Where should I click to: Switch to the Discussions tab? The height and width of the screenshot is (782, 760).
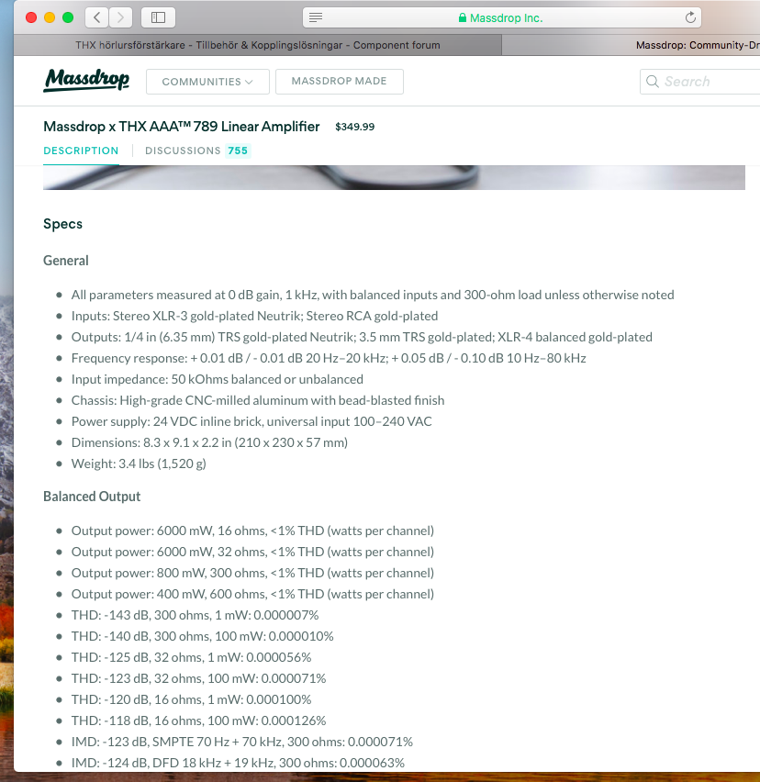point(183,151)
